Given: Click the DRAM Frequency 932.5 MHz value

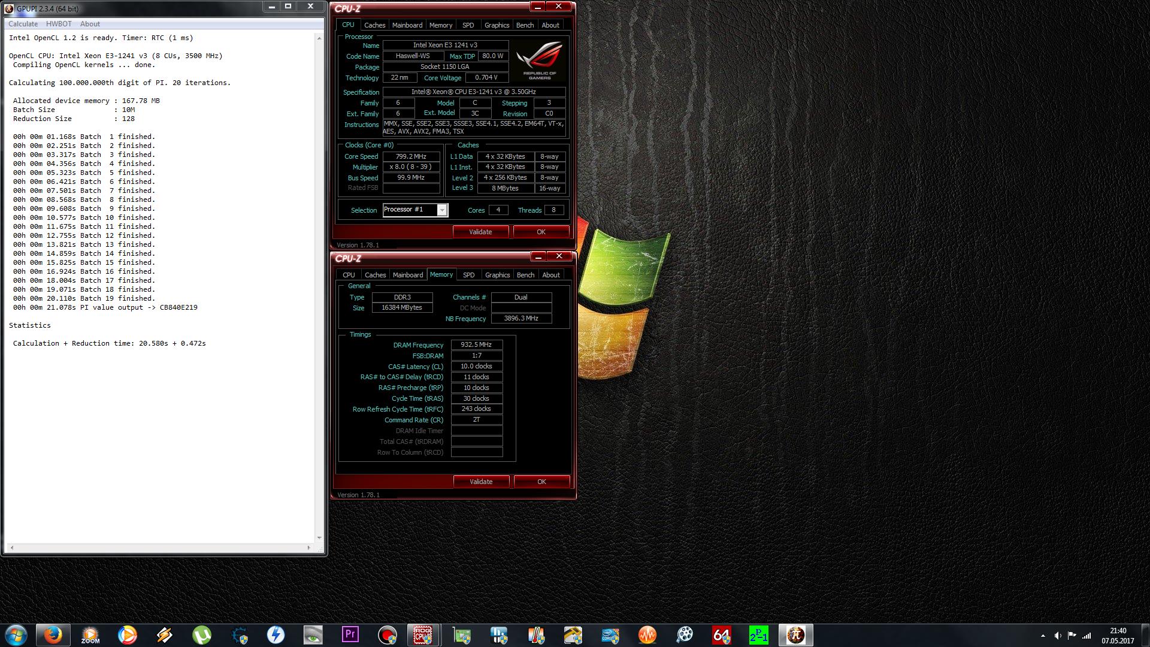Looking at the screenshot, I should (477, 345).
